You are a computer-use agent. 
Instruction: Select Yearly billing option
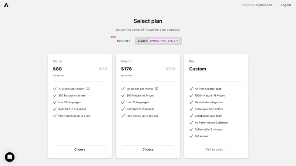[x=142, y=41]
